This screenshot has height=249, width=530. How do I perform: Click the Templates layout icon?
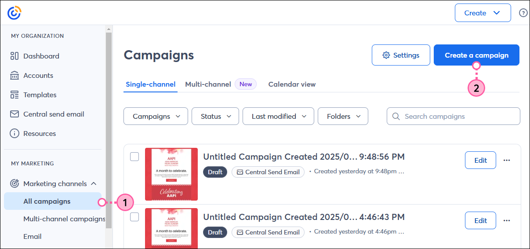pyautogui.click(x=15, y=95)
